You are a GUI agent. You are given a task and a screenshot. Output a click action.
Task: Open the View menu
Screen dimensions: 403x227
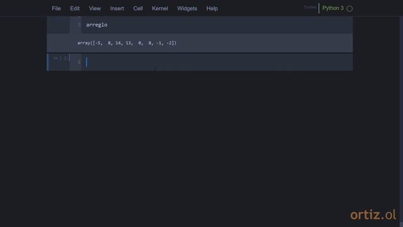click(95, 8)
